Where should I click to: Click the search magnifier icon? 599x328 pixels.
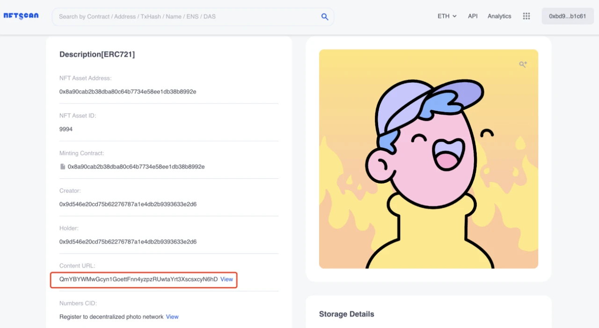point(325,16)
